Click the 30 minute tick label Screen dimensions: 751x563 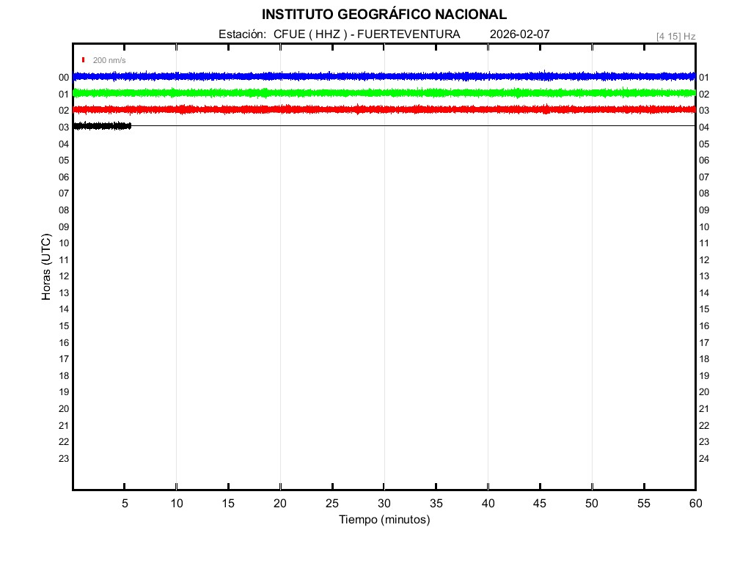(384, 504)
